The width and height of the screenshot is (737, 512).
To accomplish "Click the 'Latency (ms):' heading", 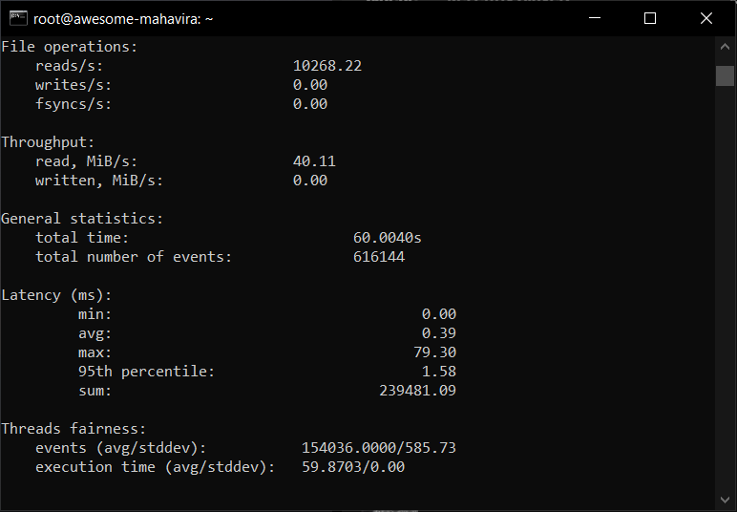I will [56, 295].
